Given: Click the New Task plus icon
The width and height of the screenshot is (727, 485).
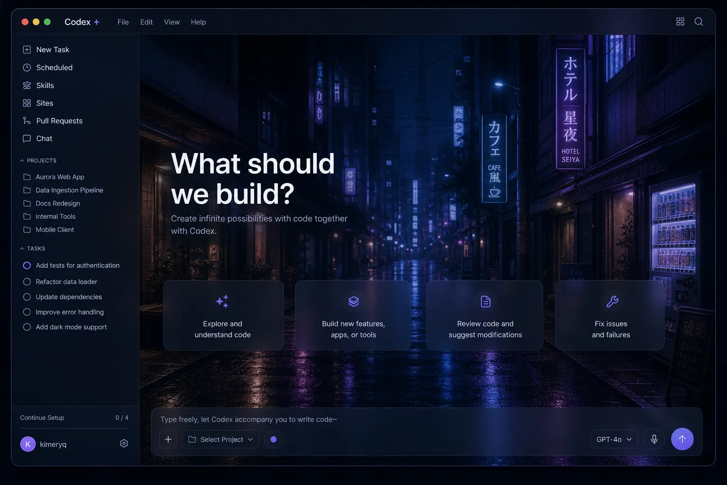Looking at the screenshot, I should [27, 50].
